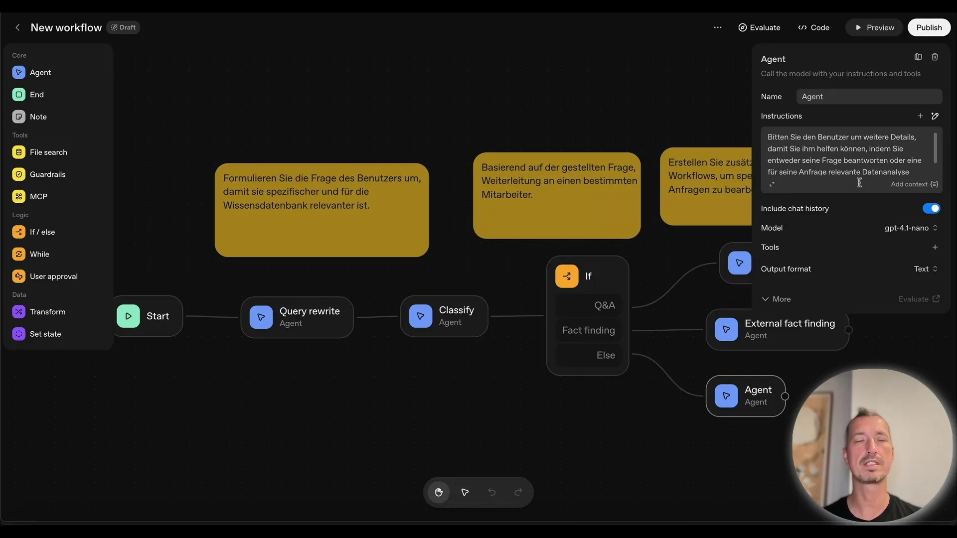Open the overflow menu next to Evaluate
This screenshot has height=538, width=957.
tap(718, 27)
